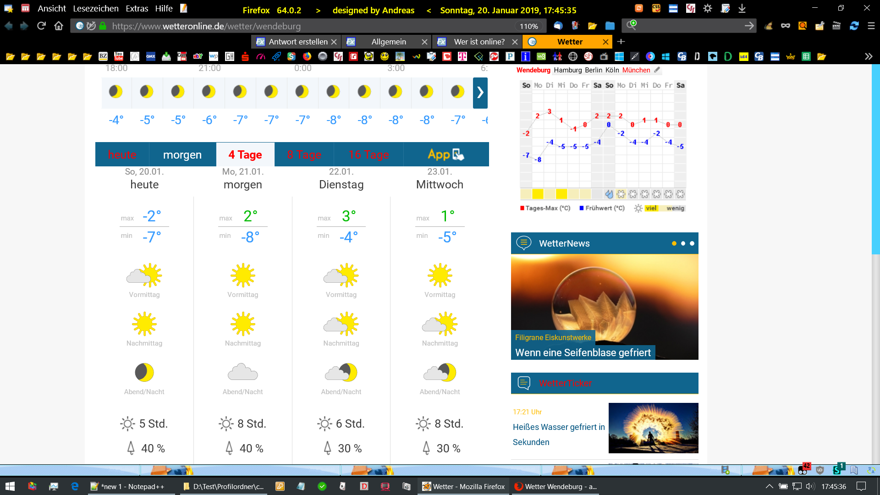Open the GMX bookmark icon
The image size is (880, 495).
tap(151, 56)
